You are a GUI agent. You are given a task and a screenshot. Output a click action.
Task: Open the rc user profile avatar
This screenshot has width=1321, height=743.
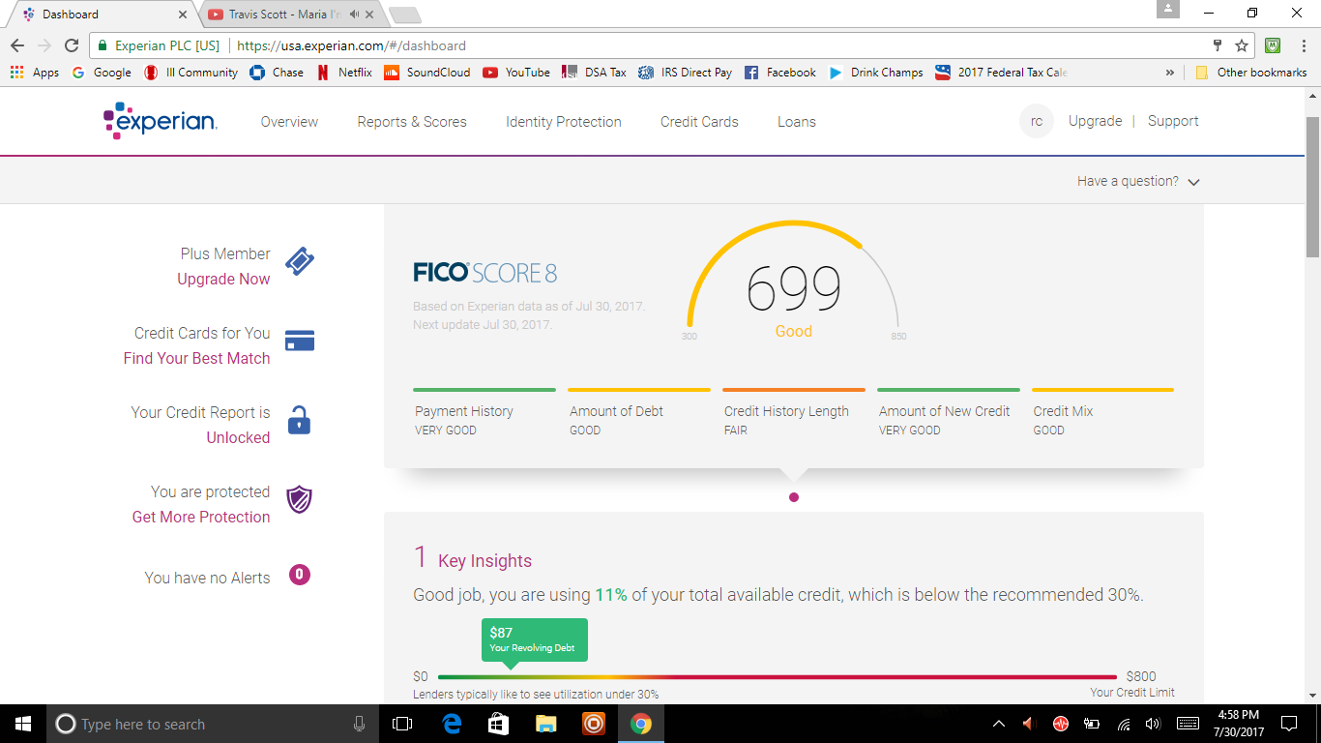[x=1037, y=121]
